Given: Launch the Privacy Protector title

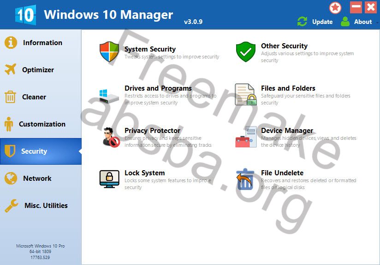Looking at the screenshot, I should point(153,131).
